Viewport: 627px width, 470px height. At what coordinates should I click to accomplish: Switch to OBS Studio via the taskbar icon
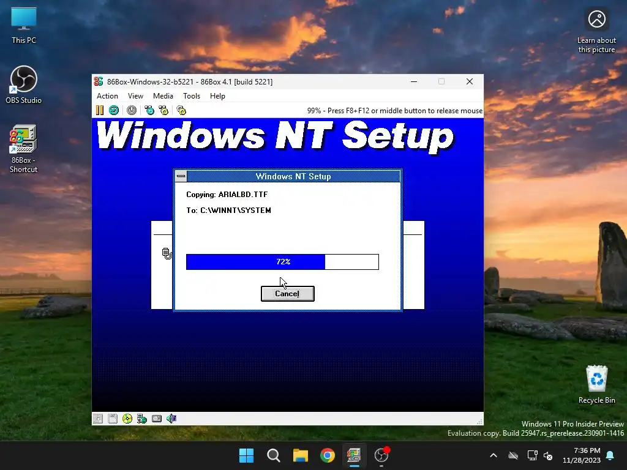pos(381,455)
